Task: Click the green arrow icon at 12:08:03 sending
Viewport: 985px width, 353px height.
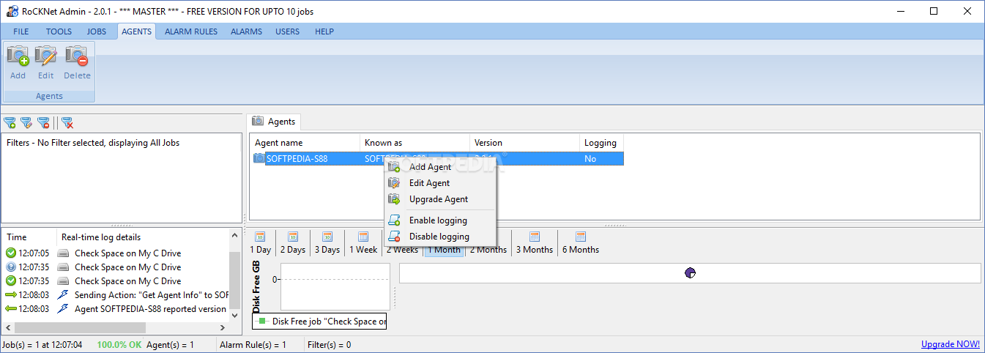Action: pyautogui.click(x=10, y=295)
